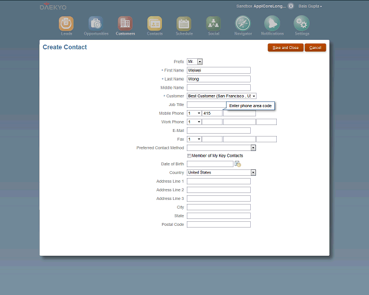Screen dimensions: 369x295
Task: Open the Date of Birth calendar picker
Action: click(x=238, y=164)
